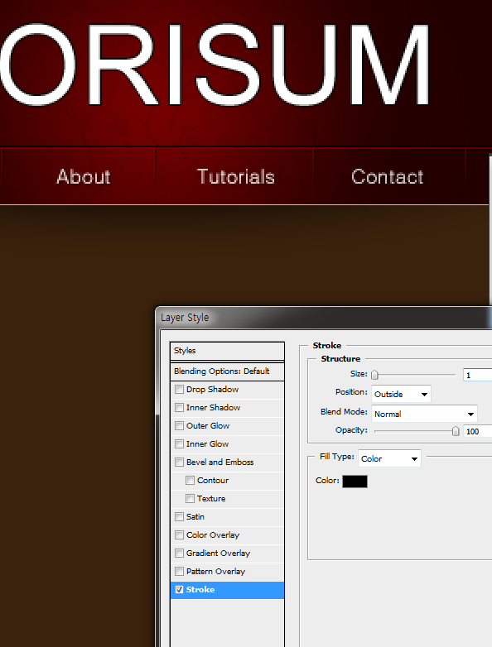Enable the Inner Shadow checkbox
Viewport: 492px width, 647px height.
click(x=179, y=407)
